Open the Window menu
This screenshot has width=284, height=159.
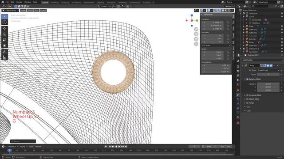click(28, 2)
